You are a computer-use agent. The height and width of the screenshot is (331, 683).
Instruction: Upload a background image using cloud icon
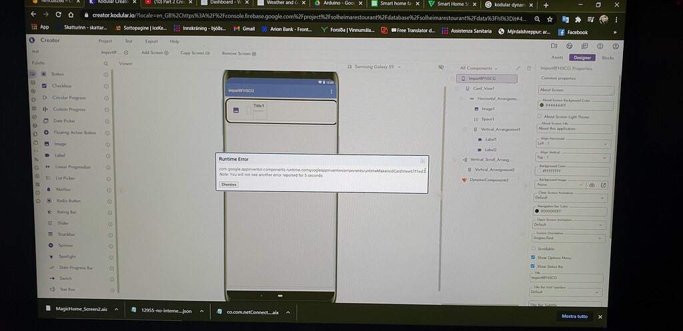click(x=592, y=185)
